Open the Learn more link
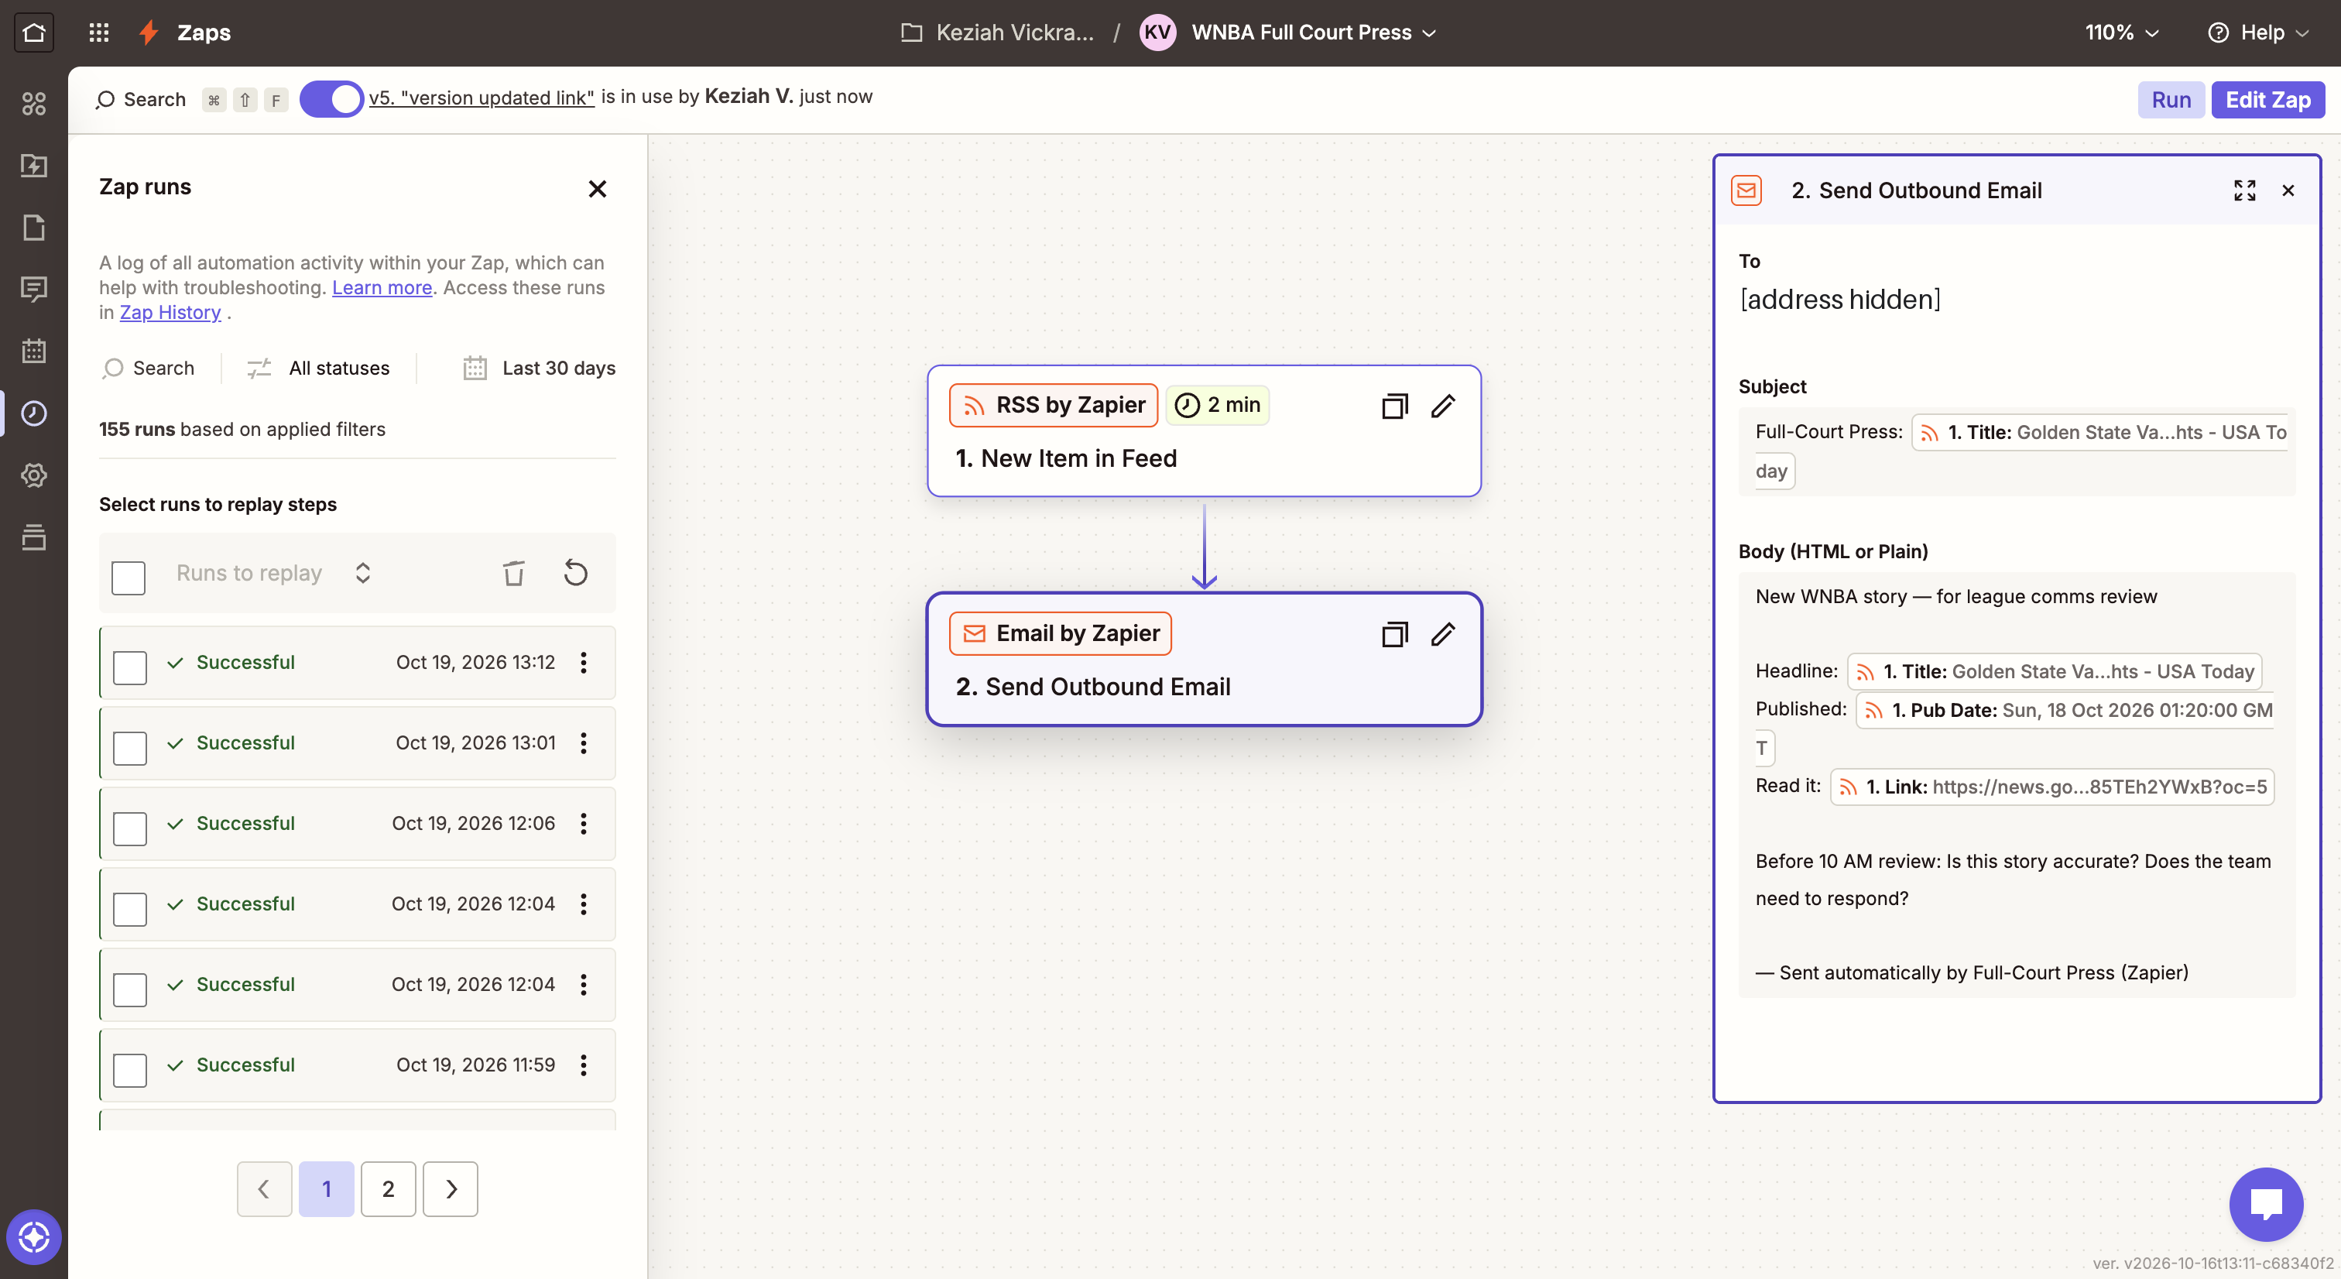Image resolution: width=2341 pixels, height=1279 pixels. pyautogui.click(x=382, y=287)
